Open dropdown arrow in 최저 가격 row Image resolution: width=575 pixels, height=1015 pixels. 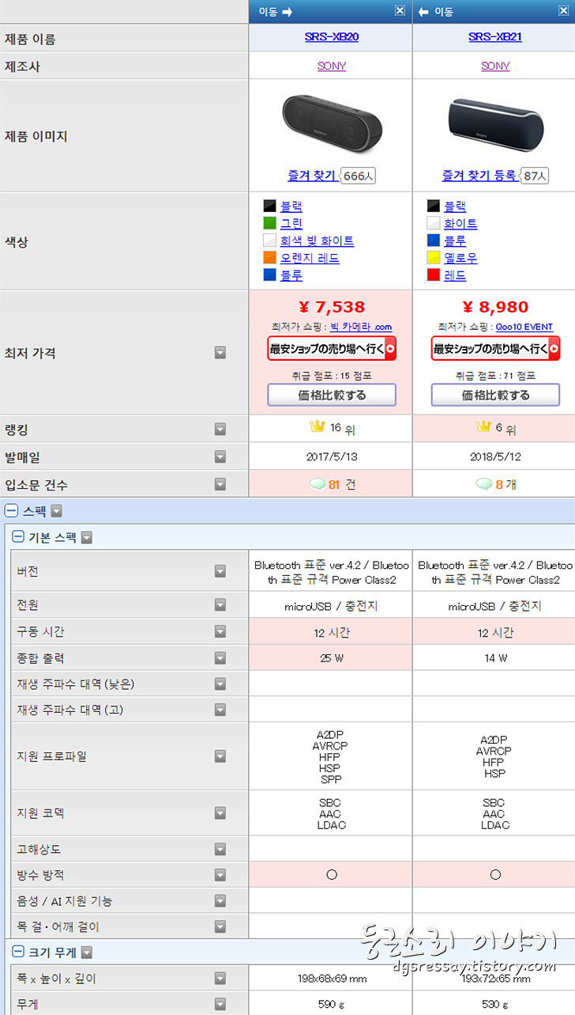pyautogui.click(x=220, y=353)
